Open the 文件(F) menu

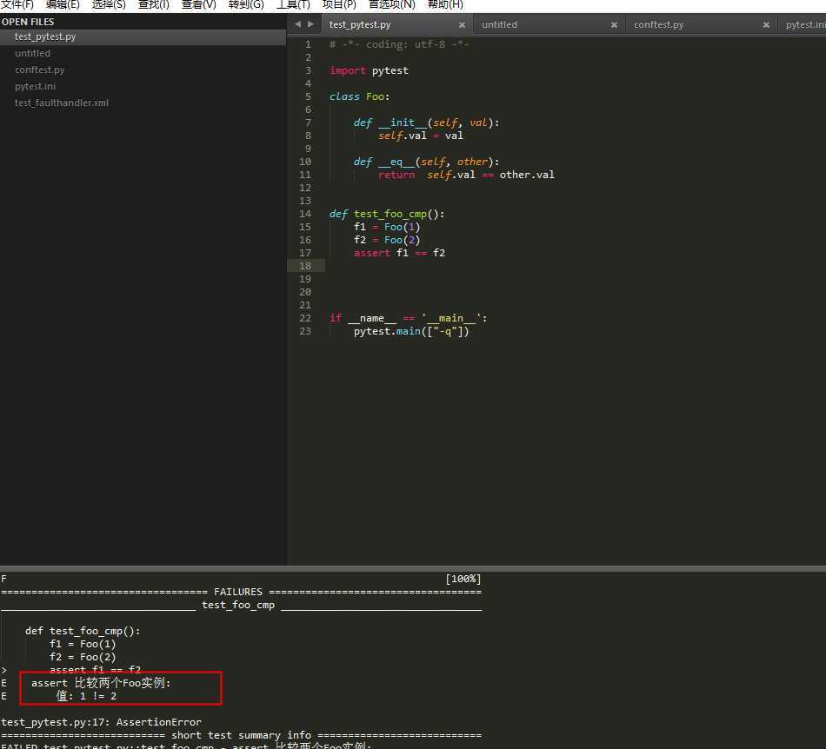(x=17, y=4)
